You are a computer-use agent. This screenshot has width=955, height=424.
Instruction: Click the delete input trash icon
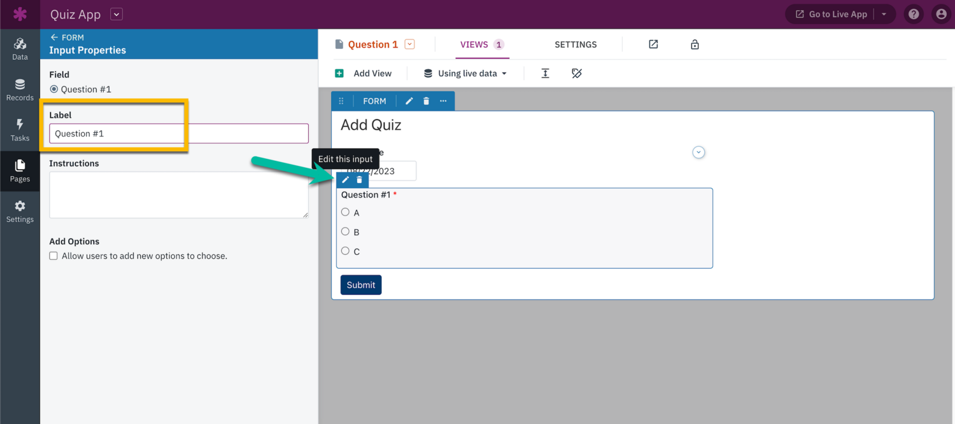[359, 180]
